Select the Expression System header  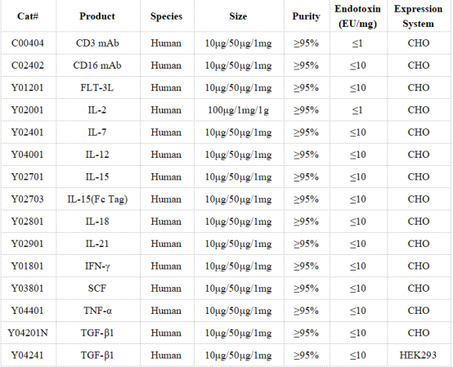click(418, 16)
